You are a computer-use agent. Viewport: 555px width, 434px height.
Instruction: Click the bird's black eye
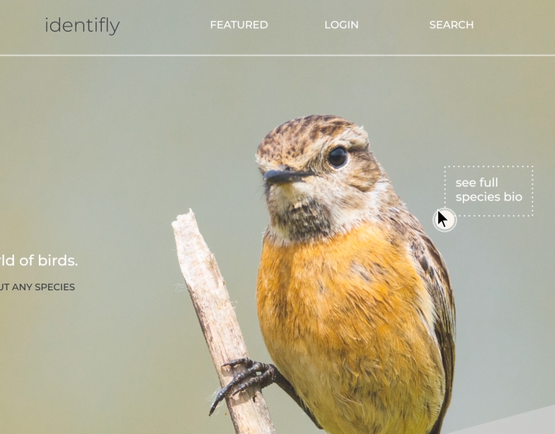(x=338, y=157)
